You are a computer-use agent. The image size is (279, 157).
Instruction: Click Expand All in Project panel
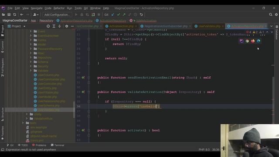(54, 26)
